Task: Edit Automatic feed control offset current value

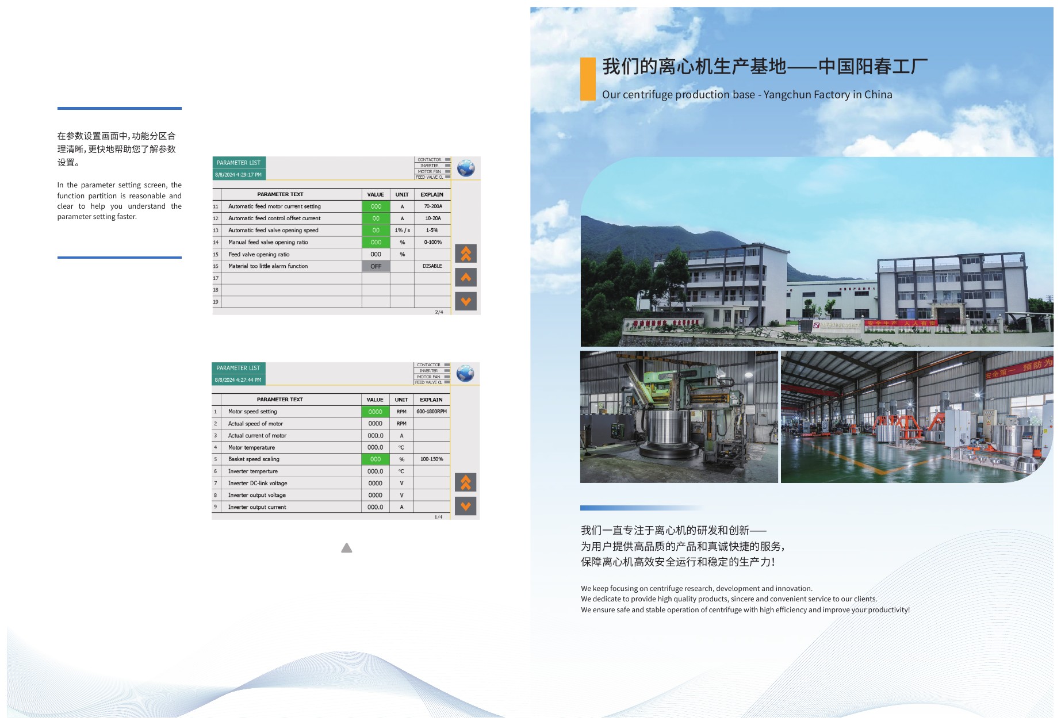Action: click(x=376, y=218)
